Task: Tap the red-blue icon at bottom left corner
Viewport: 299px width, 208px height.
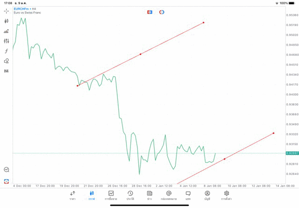Action: [x=7, y=181]
